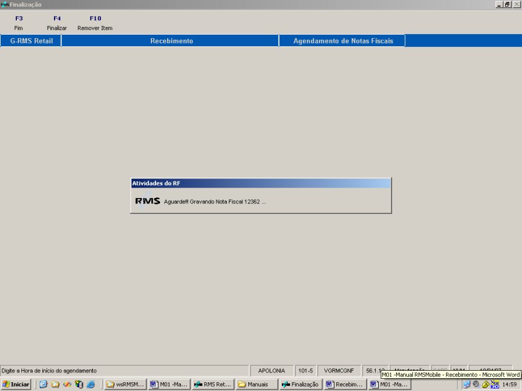Switch to first M01 -Ma... Word taskbar button

pos(169,385)
